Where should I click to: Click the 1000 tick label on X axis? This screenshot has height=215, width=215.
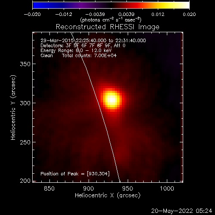tap(167, 188)
